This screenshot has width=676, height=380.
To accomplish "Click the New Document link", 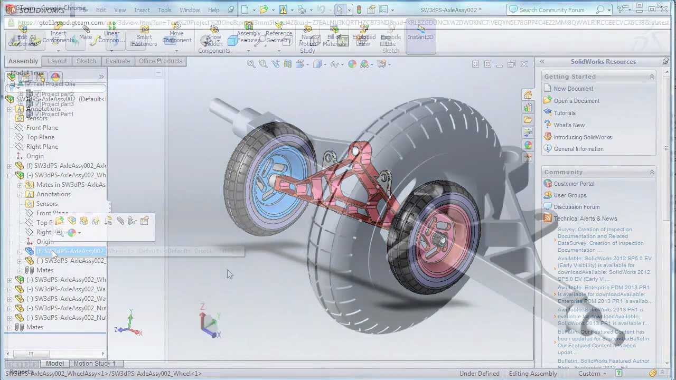I will (574, 89).
